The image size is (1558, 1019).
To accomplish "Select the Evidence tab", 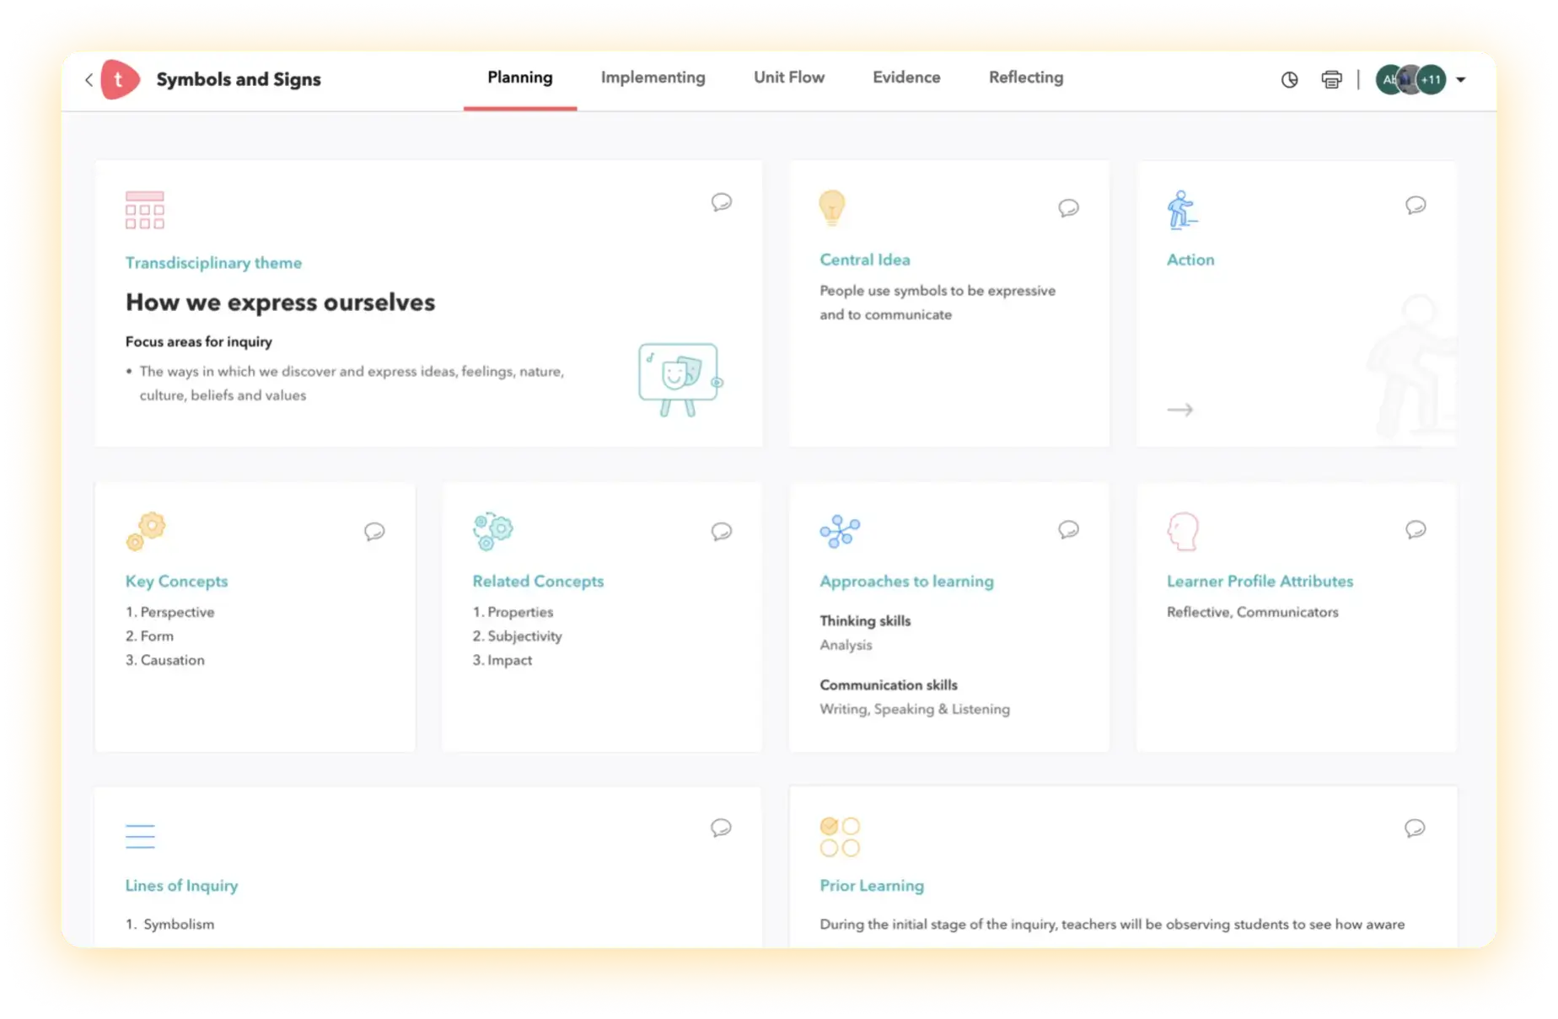I will click(906, 78).
